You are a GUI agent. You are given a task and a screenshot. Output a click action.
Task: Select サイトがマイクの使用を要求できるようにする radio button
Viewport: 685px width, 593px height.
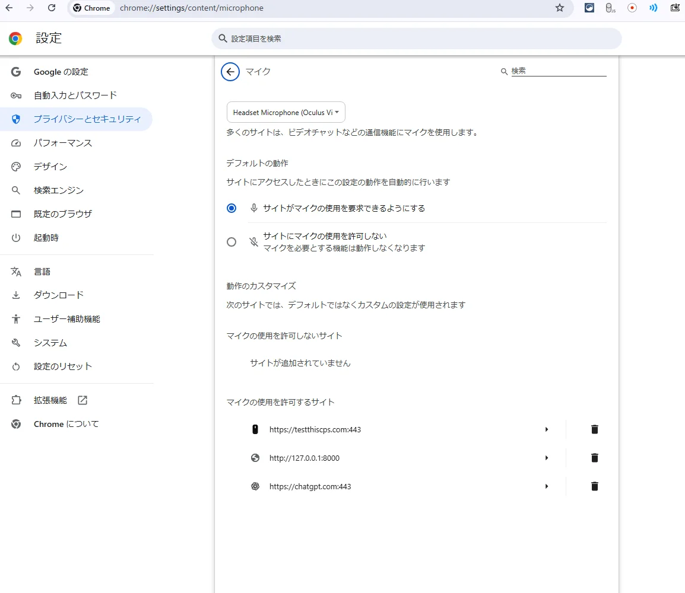coord(231,208)
